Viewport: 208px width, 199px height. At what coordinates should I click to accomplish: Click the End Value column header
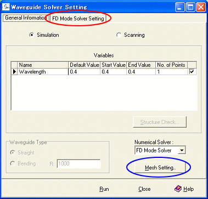pos(141,65)
